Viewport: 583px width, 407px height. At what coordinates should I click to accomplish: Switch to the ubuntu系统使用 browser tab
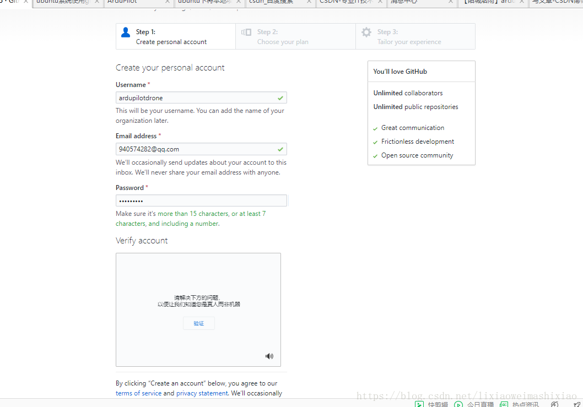68,3
